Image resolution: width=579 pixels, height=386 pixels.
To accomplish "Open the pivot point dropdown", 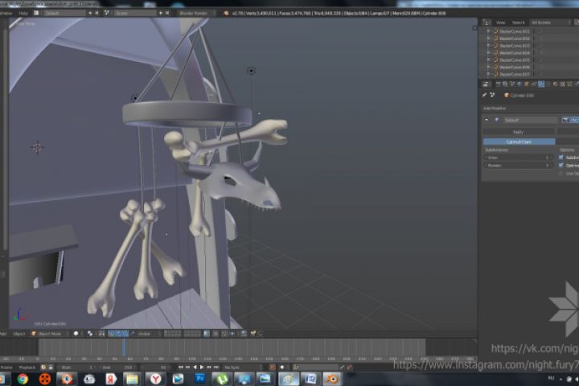I will click(90, 334).
